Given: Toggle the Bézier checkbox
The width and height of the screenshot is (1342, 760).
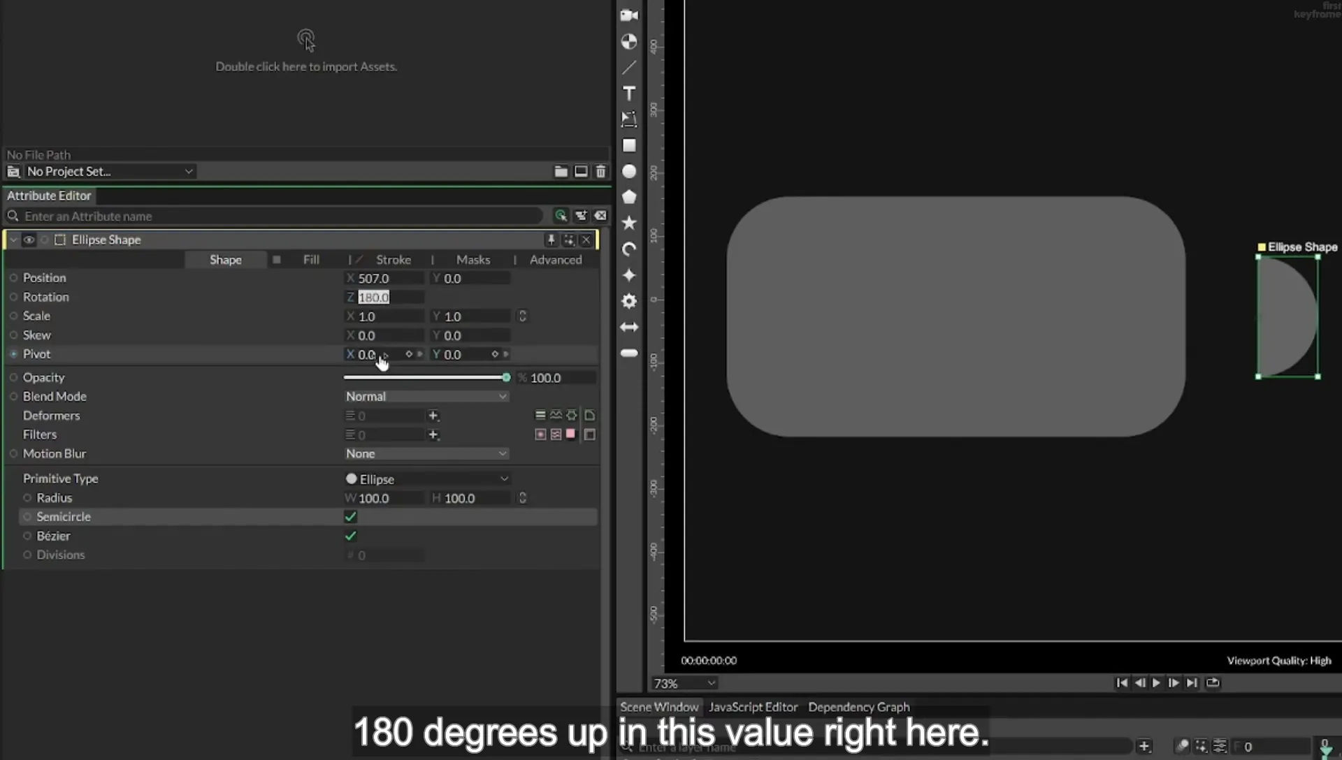Looking at the screenshot, I should tap(351, 536).
